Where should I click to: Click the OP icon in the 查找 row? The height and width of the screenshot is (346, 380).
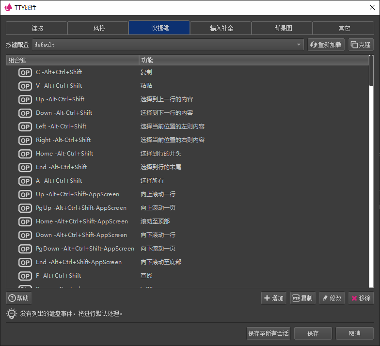tap(25, 276)
